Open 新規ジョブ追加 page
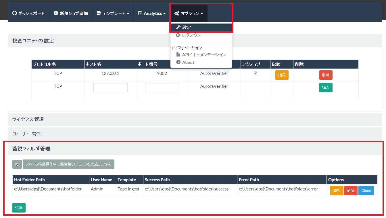 click(71, 13)
